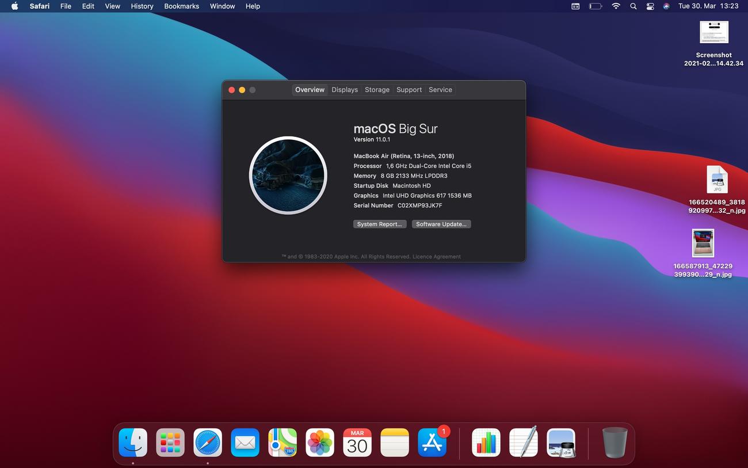Open Maps from the Dock

click(x=283, y=443)
